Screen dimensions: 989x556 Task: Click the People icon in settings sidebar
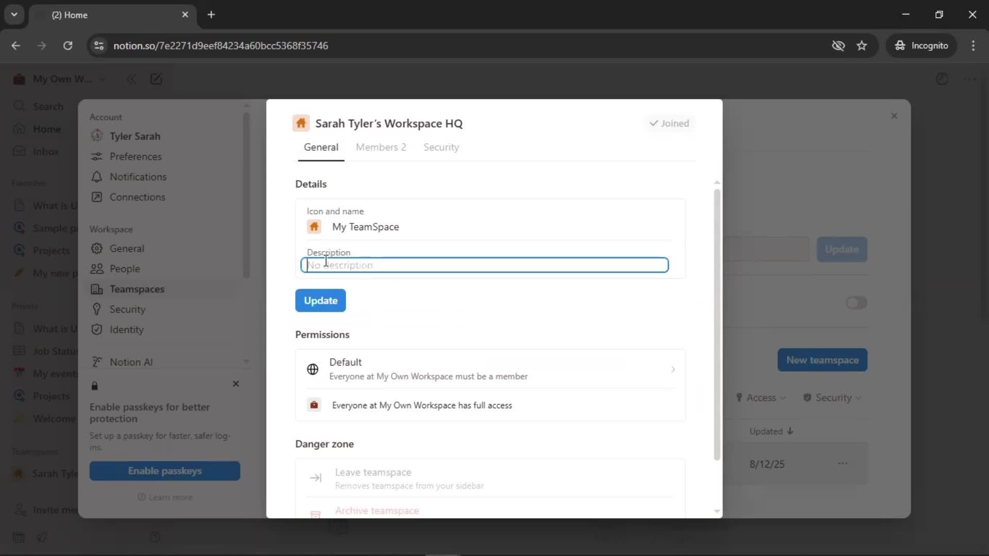(97, 269)
